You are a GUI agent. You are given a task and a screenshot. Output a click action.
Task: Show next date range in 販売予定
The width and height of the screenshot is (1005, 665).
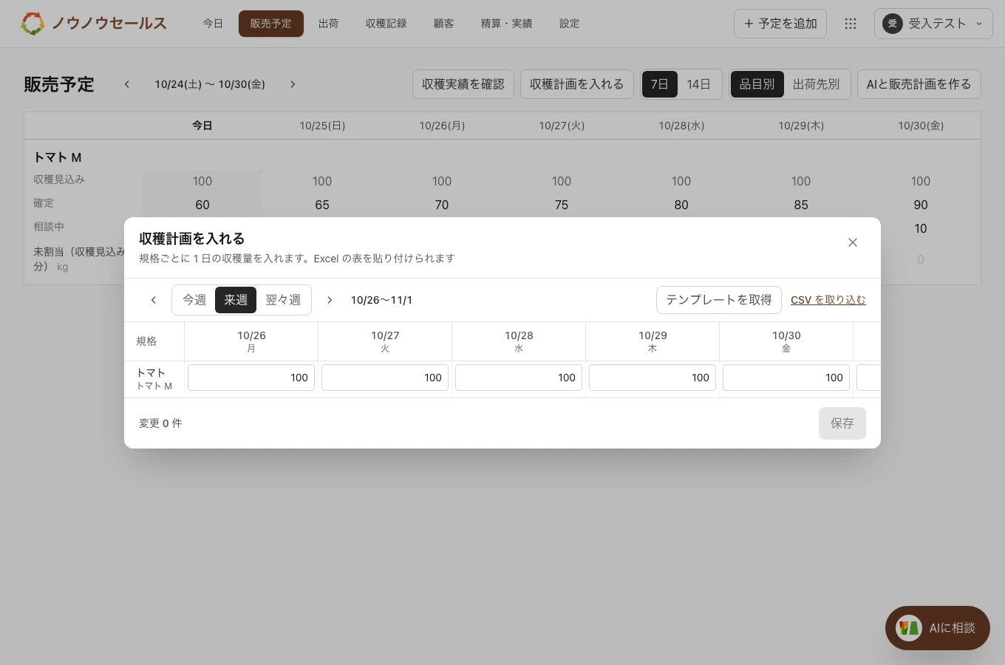293,84
